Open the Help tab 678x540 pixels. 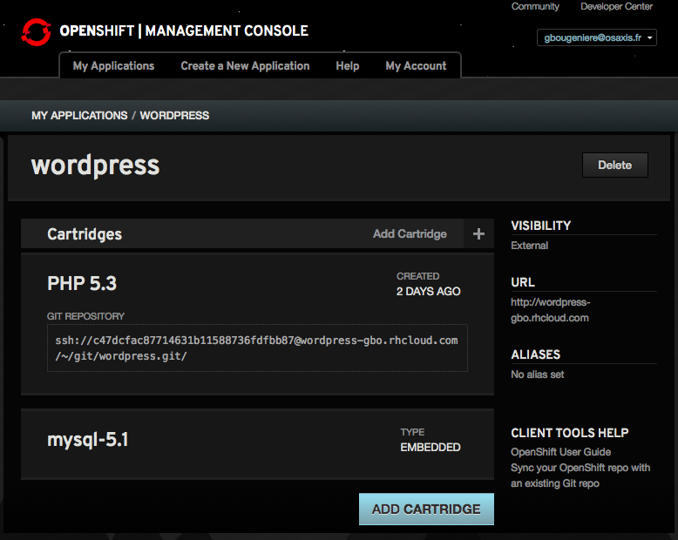point(348,65)
